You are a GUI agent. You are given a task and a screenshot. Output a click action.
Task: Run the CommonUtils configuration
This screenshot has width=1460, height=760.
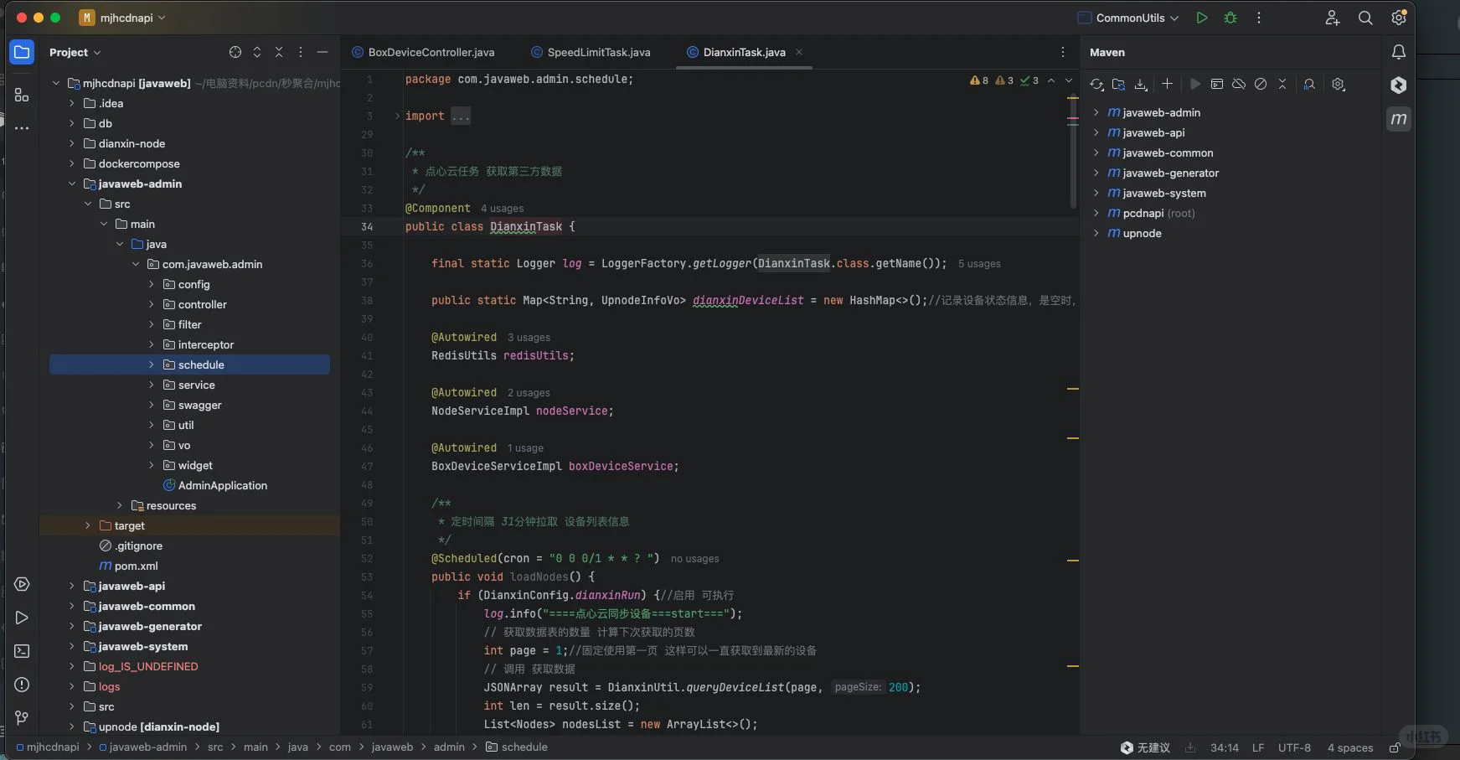(1202, 18)
